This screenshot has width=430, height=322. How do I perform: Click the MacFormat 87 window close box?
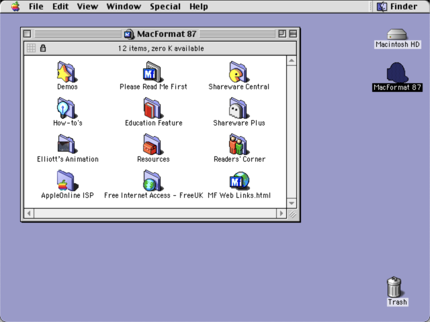[x=27, y=34]
